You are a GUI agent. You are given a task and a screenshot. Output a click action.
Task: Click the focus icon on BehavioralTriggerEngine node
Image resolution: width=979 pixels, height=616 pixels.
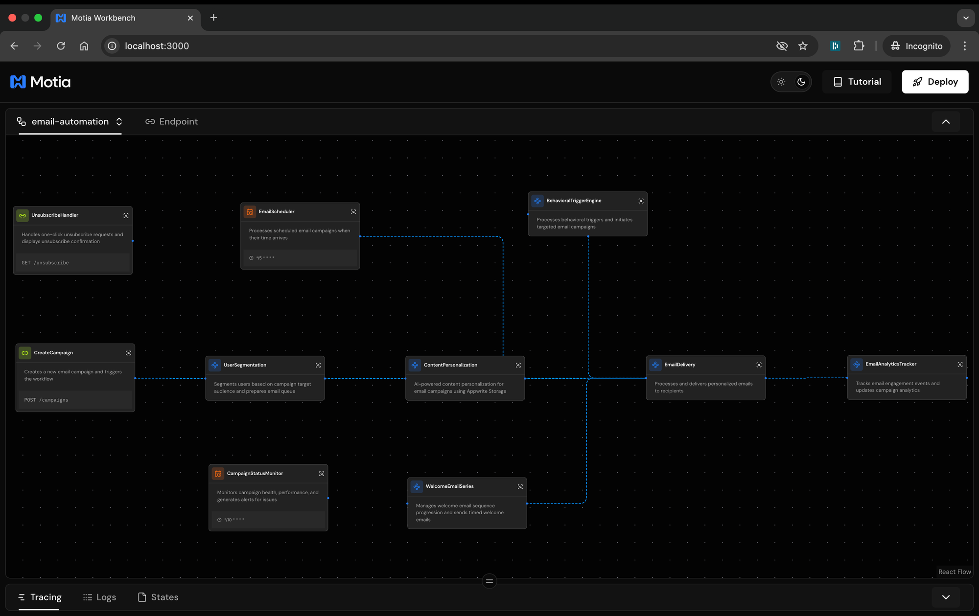[641, 201]
